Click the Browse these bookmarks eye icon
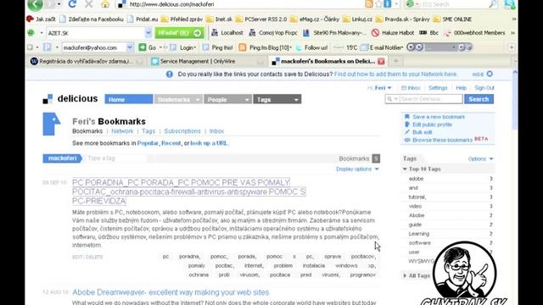Viewport: 543px width, 305px height. (x=407, y=140)
